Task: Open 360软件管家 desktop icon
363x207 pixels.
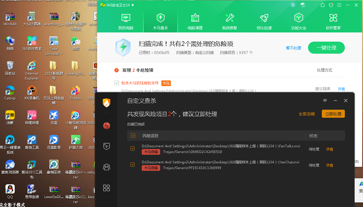Action: click(32, 43)
